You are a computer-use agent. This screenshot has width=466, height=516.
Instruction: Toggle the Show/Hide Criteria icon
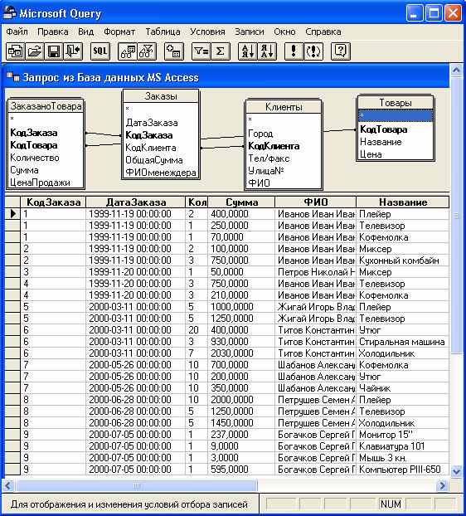147,51
